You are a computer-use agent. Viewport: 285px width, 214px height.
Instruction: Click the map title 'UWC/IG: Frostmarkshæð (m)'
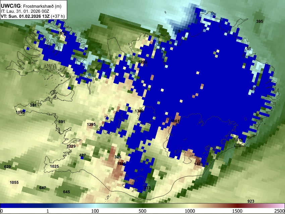coord(31,6)
